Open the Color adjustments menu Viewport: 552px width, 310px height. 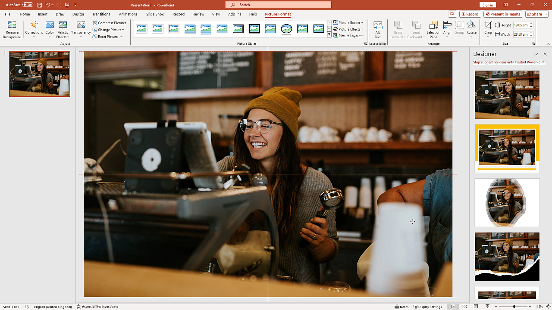click(x=50, y=30)
